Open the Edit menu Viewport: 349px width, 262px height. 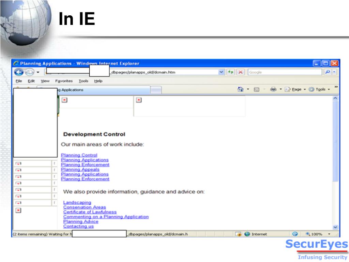pyautogui.click(x=31, y=81)
